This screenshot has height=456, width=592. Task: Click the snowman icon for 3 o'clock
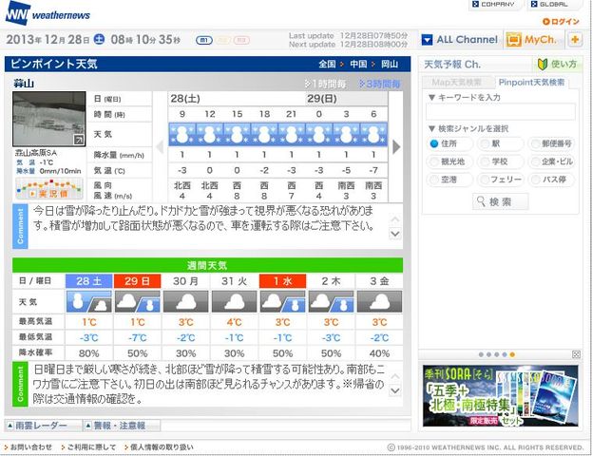coord(346,134)
